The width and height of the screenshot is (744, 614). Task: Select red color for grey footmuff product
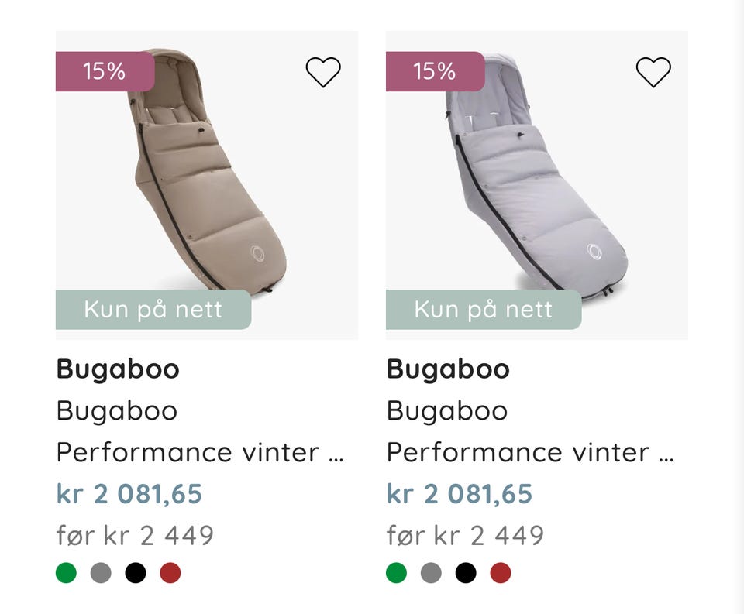[500, 573]
